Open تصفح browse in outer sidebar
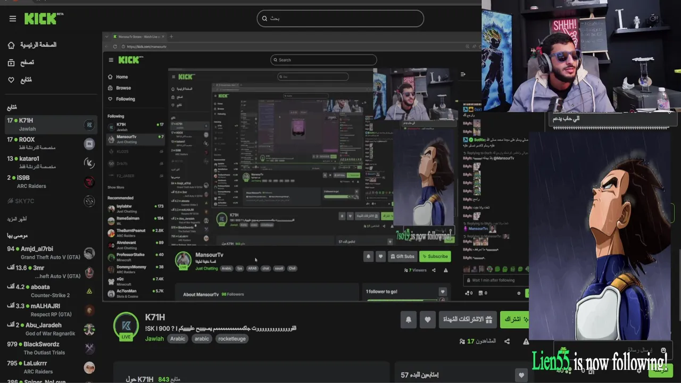Image resolution: width=681 pixels, height=383 pixels. [21, 63]
